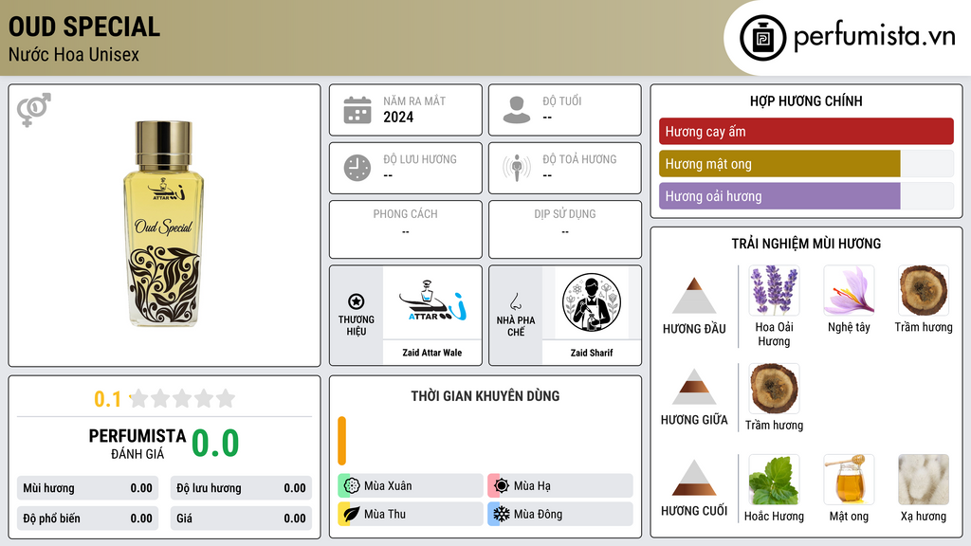Screen dimensions: 971x546
Task: Click the star badge brand icon
Action: pyautogui.click(x=357, y=301)
